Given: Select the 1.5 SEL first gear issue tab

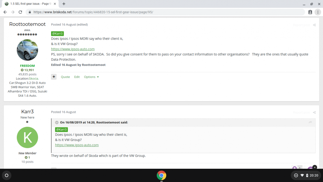Looking at the screenshot, I should tap(30, 4).
